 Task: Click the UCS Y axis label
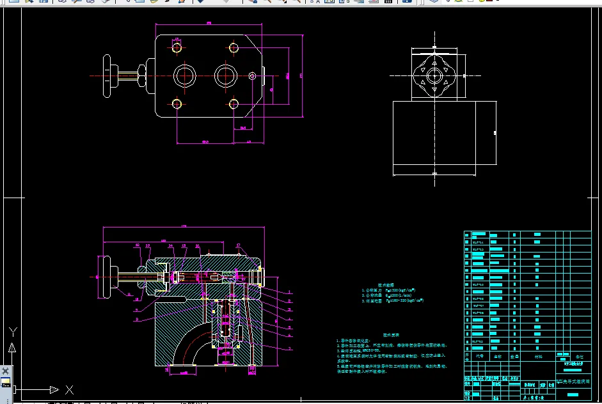[13, 332]
